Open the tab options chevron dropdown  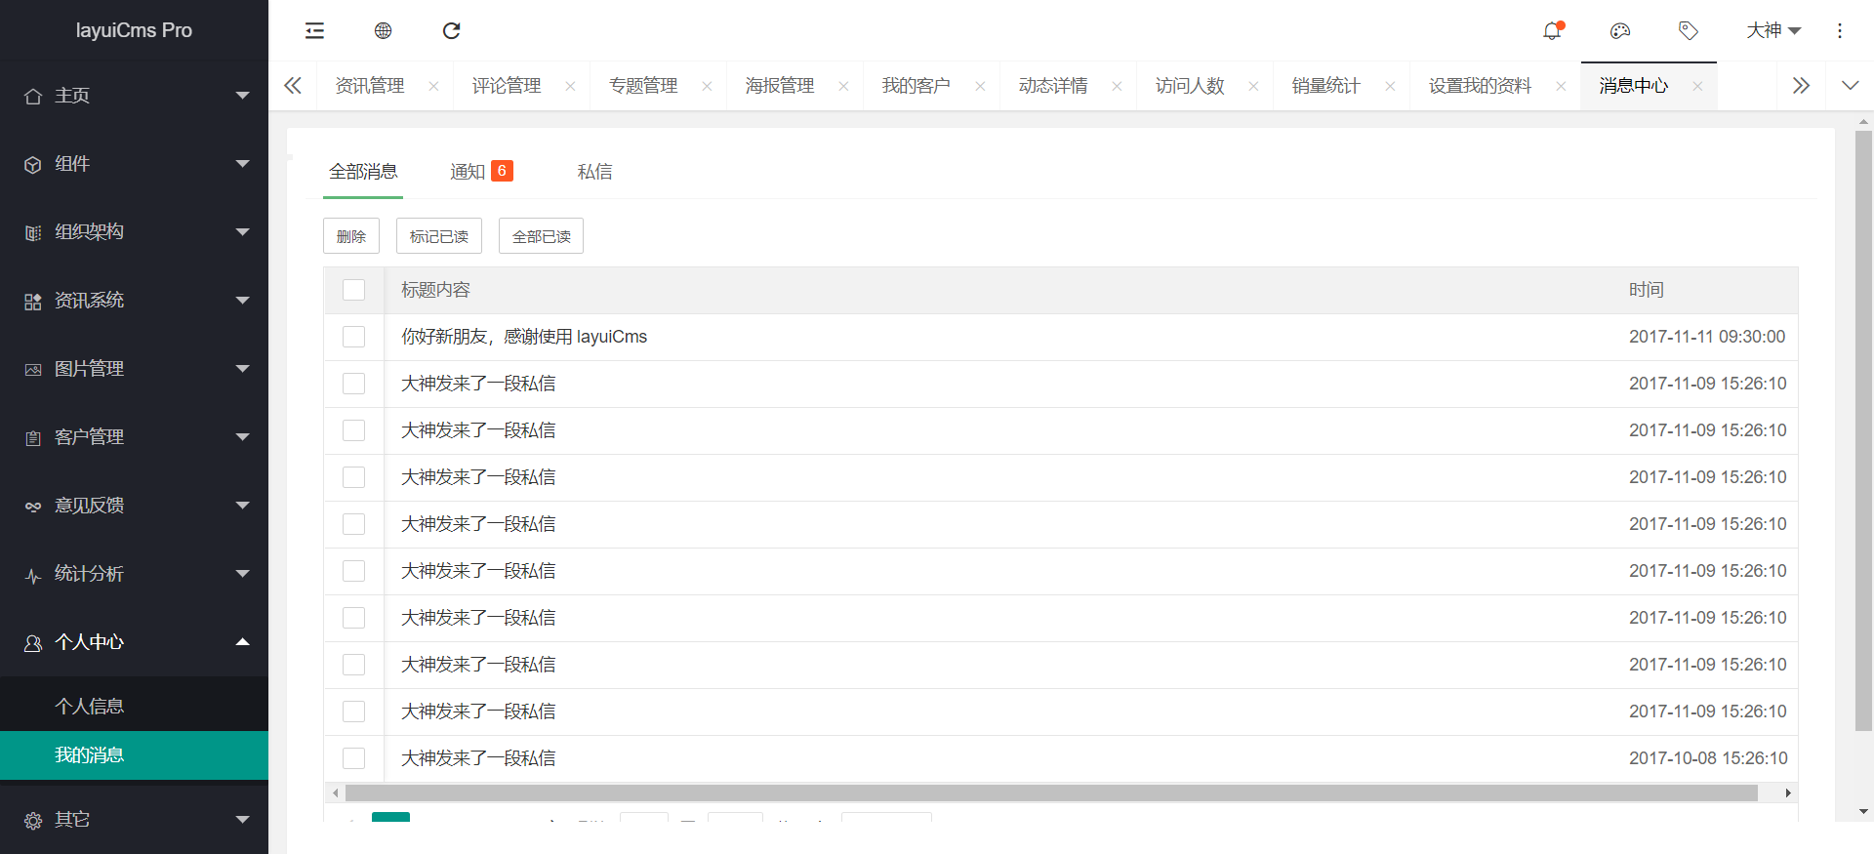click(1850, 86)
